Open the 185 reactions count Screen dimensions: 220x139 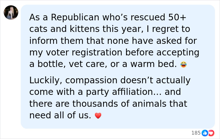point(196,133)
